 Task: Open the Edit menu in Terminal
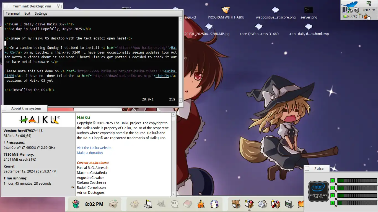[x=27, y=13]
